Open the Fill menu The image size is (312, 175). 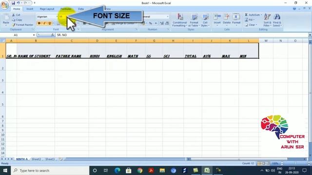pyautogui.click(x=250, y=20)
